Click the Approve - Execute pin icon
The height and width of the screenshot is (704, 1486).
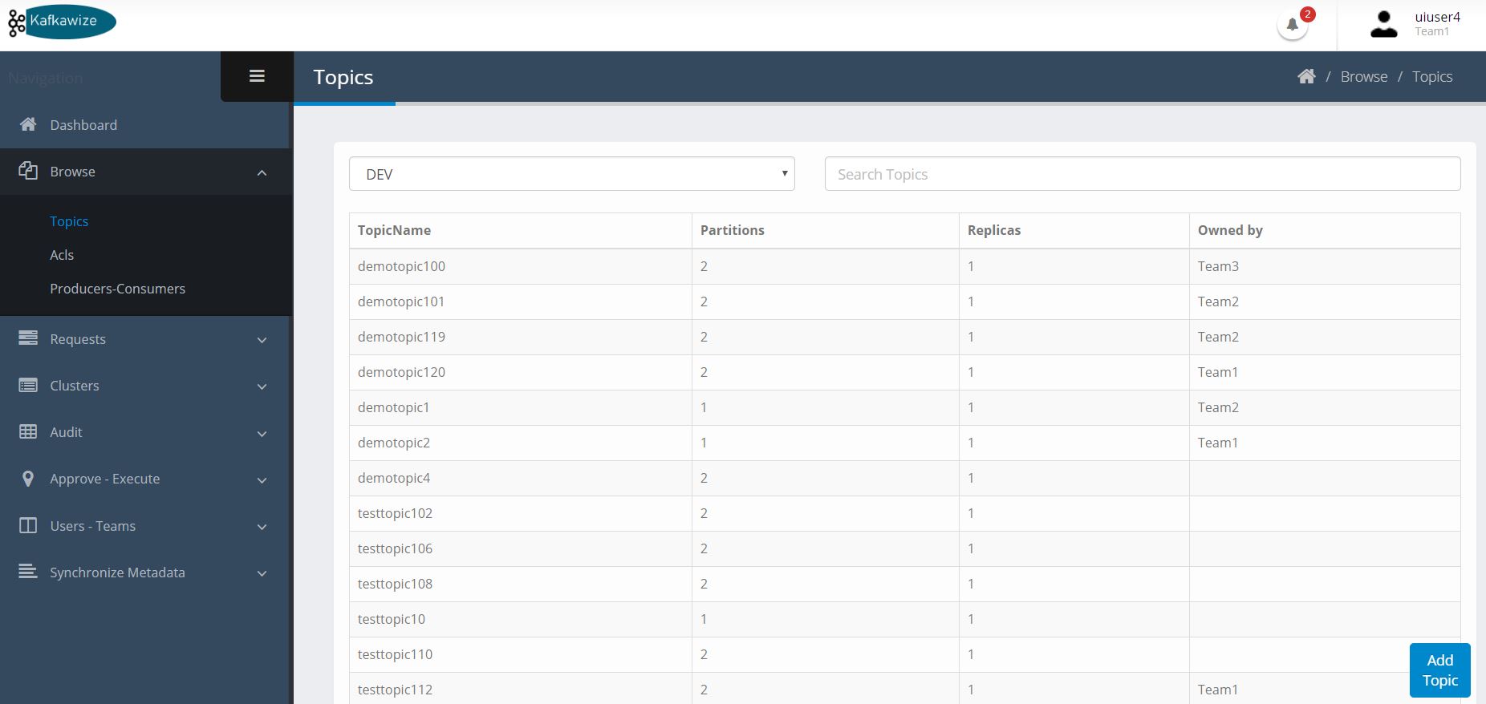point(28,479)
